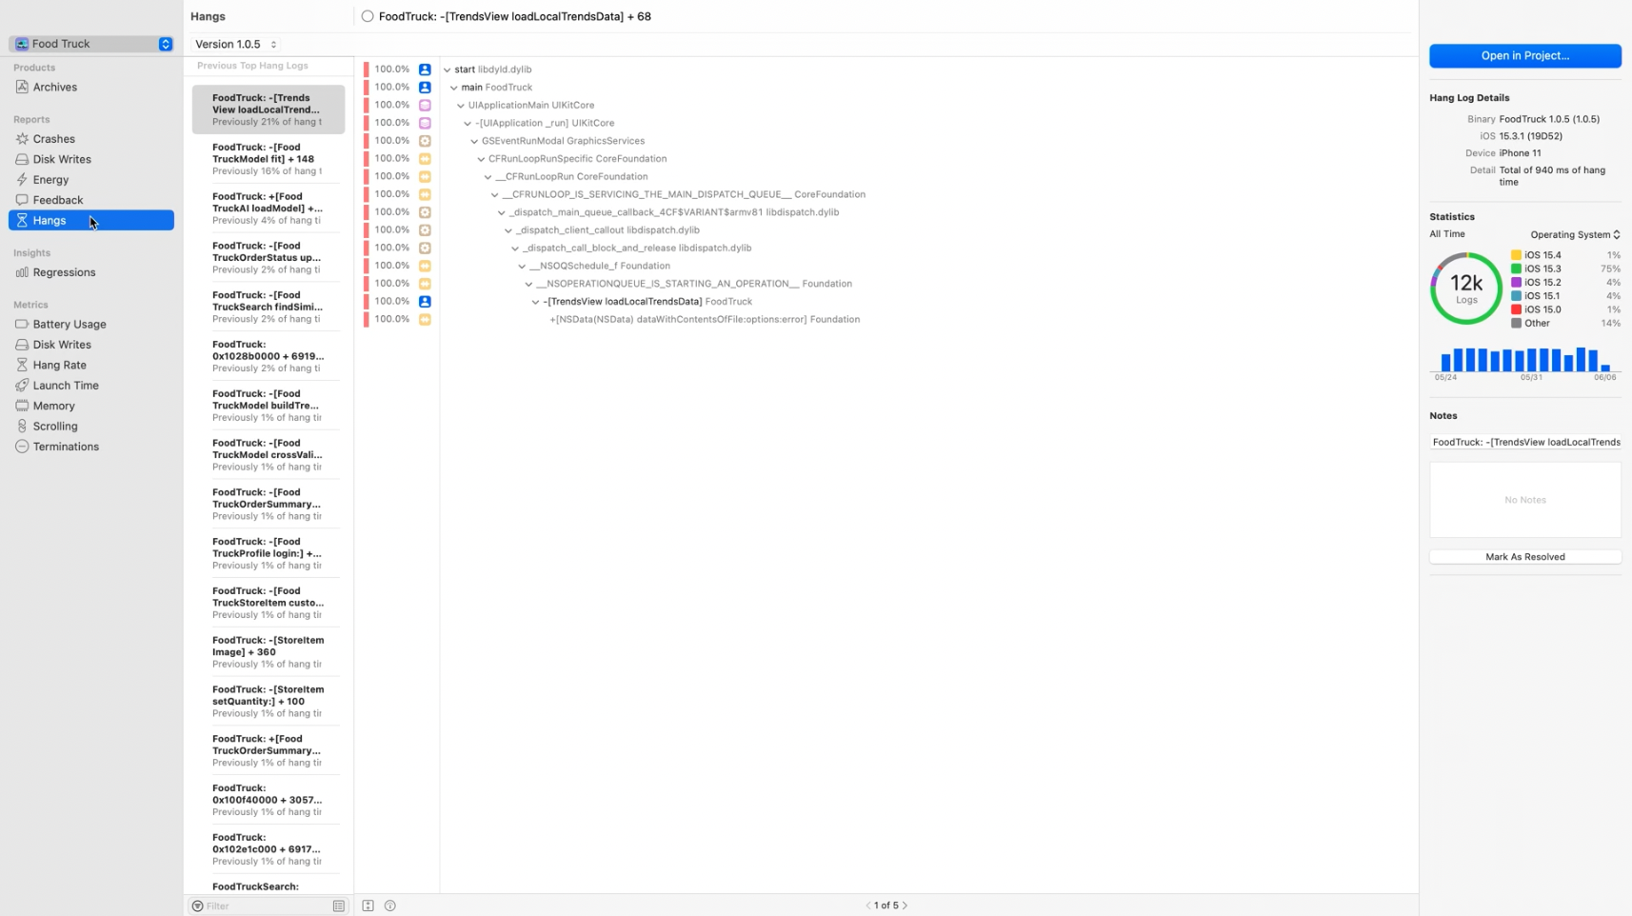Click the Scrolling metric icon

pyautogui.click(x=22, y=427)
